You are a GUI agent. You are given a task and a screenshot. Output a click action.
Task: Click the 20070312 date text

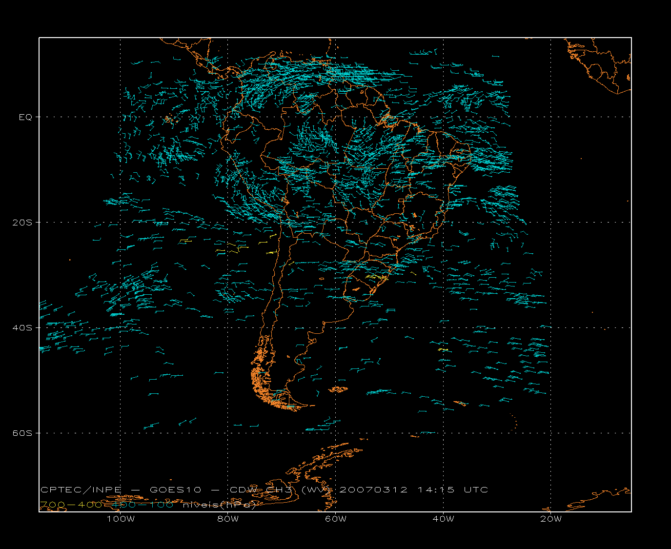(x=373, y=490)
